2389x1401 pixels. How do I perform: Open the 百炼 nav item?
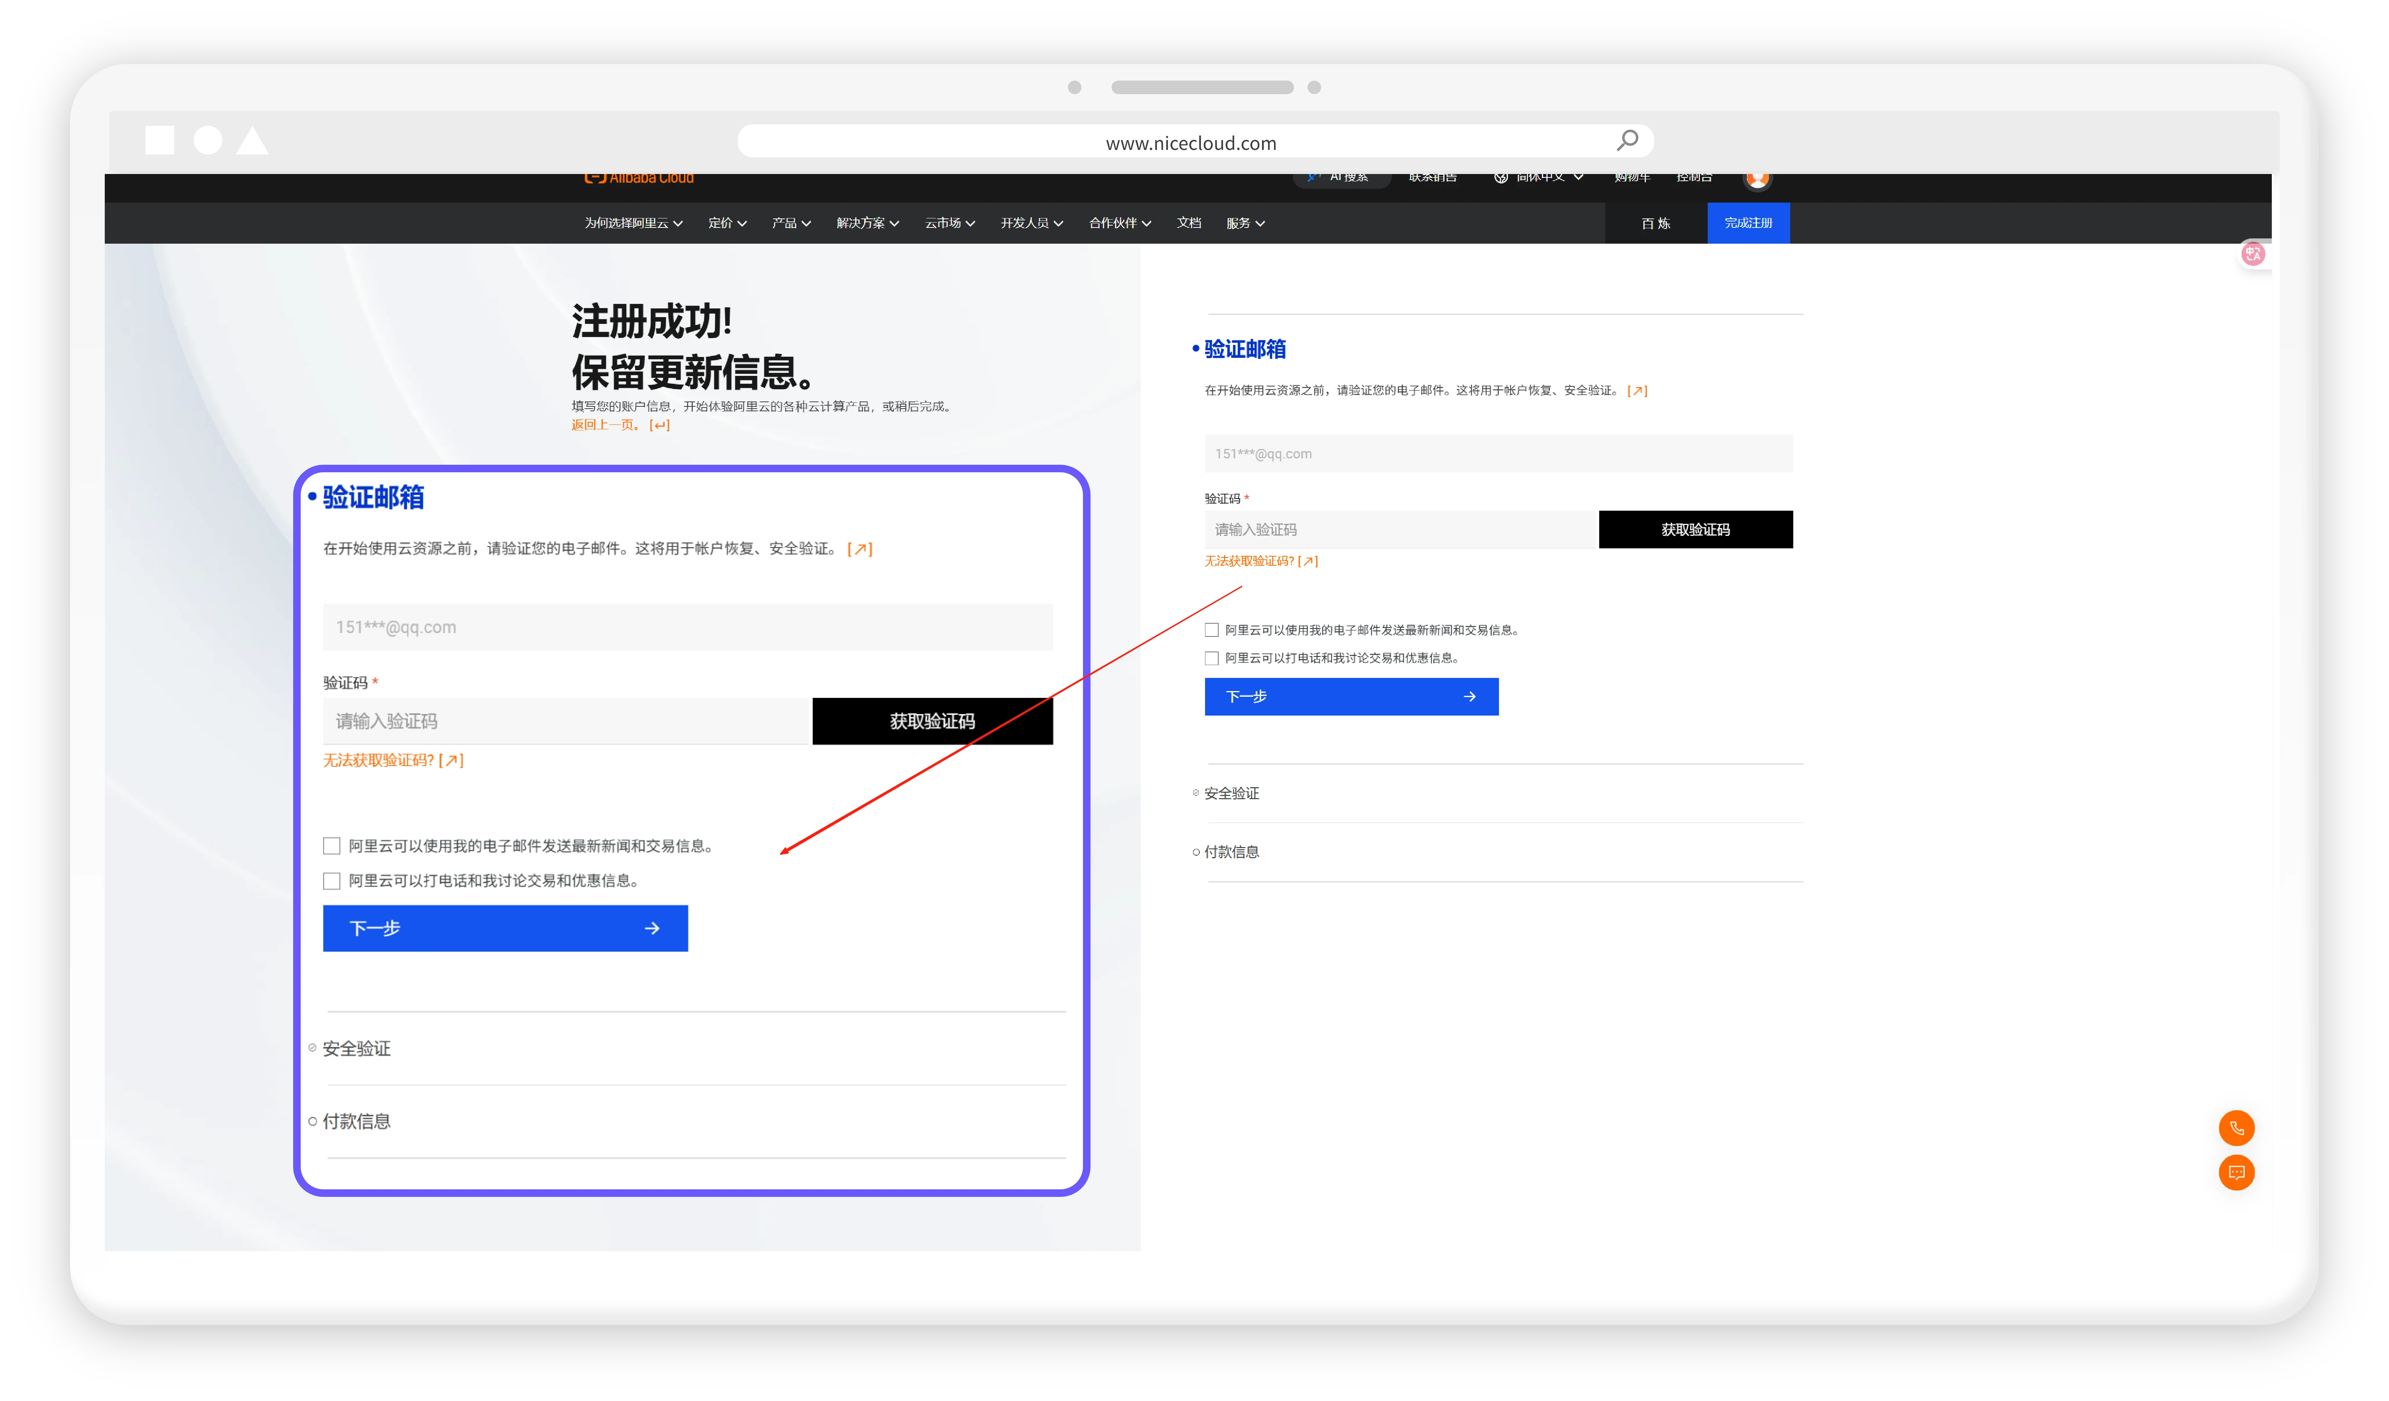[x=1655, y=224]
